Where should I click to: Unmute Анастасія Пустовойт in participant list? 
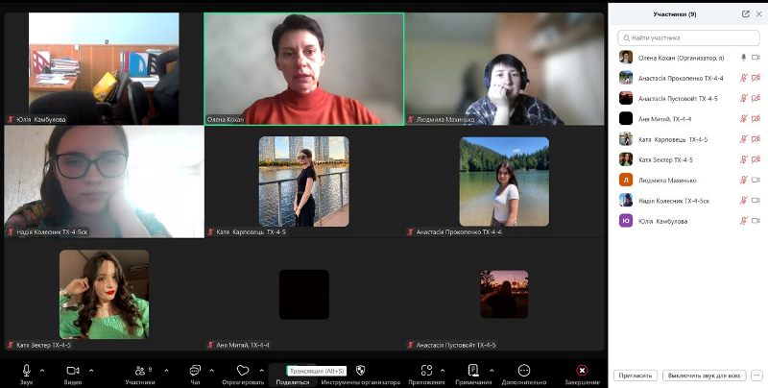(743, 99)
